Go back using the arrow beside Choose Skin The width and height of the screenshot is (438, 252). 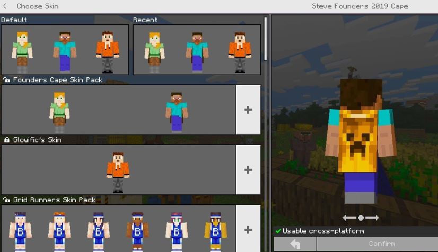tap(5, 6)
